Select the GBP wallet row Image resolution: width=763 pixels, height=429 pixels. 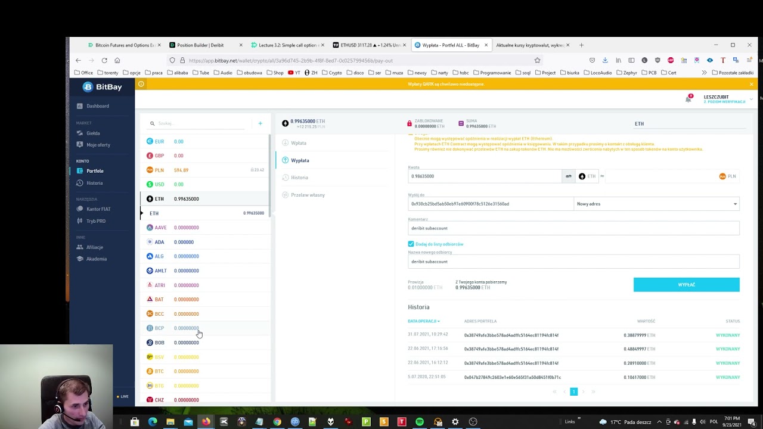[204, 156]
